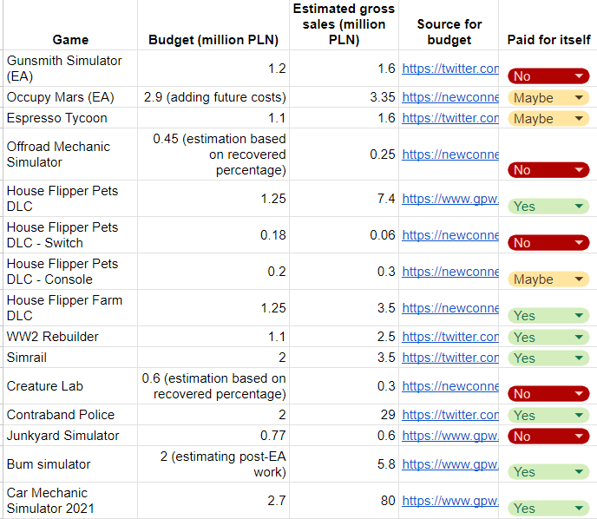Open the WW2 Rebuilder 'Yes' dropdown

point(548,337)
